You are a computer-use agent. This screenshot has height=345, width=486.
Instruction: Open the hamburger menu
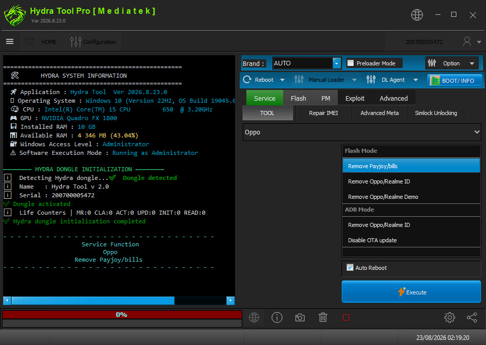coord(10,41)
